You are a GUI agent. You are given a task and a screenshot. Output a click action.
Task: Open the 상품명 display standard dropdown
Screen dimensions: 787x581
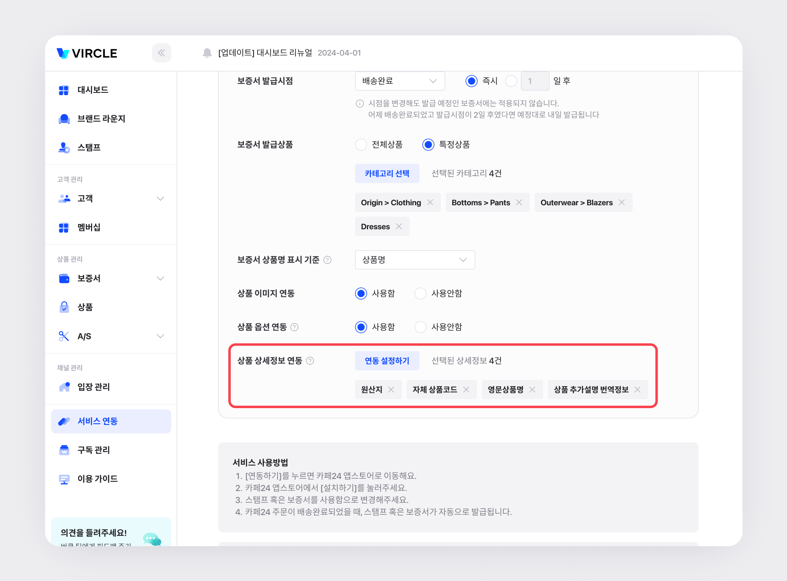click(x=415, y=260)
